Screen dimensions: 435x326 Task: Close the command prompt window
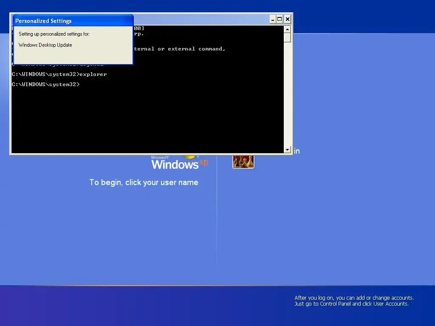tap(288, 20)
